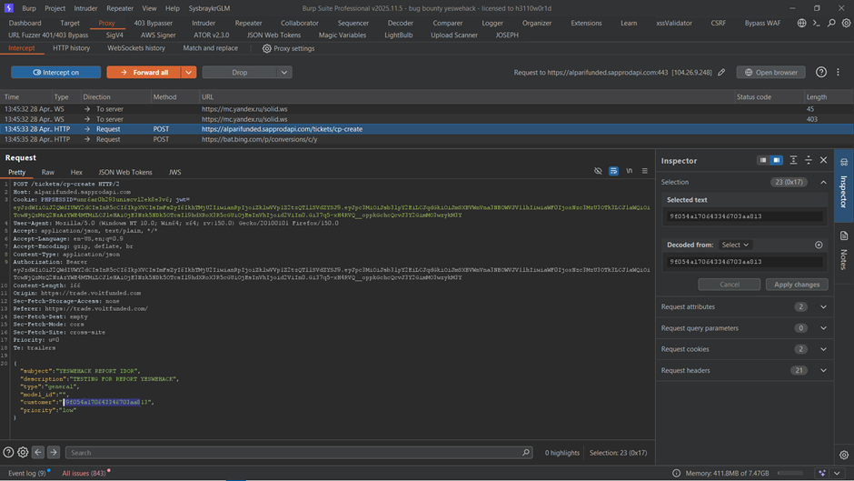Open Drop dropdown arrow

pos(284,72)
